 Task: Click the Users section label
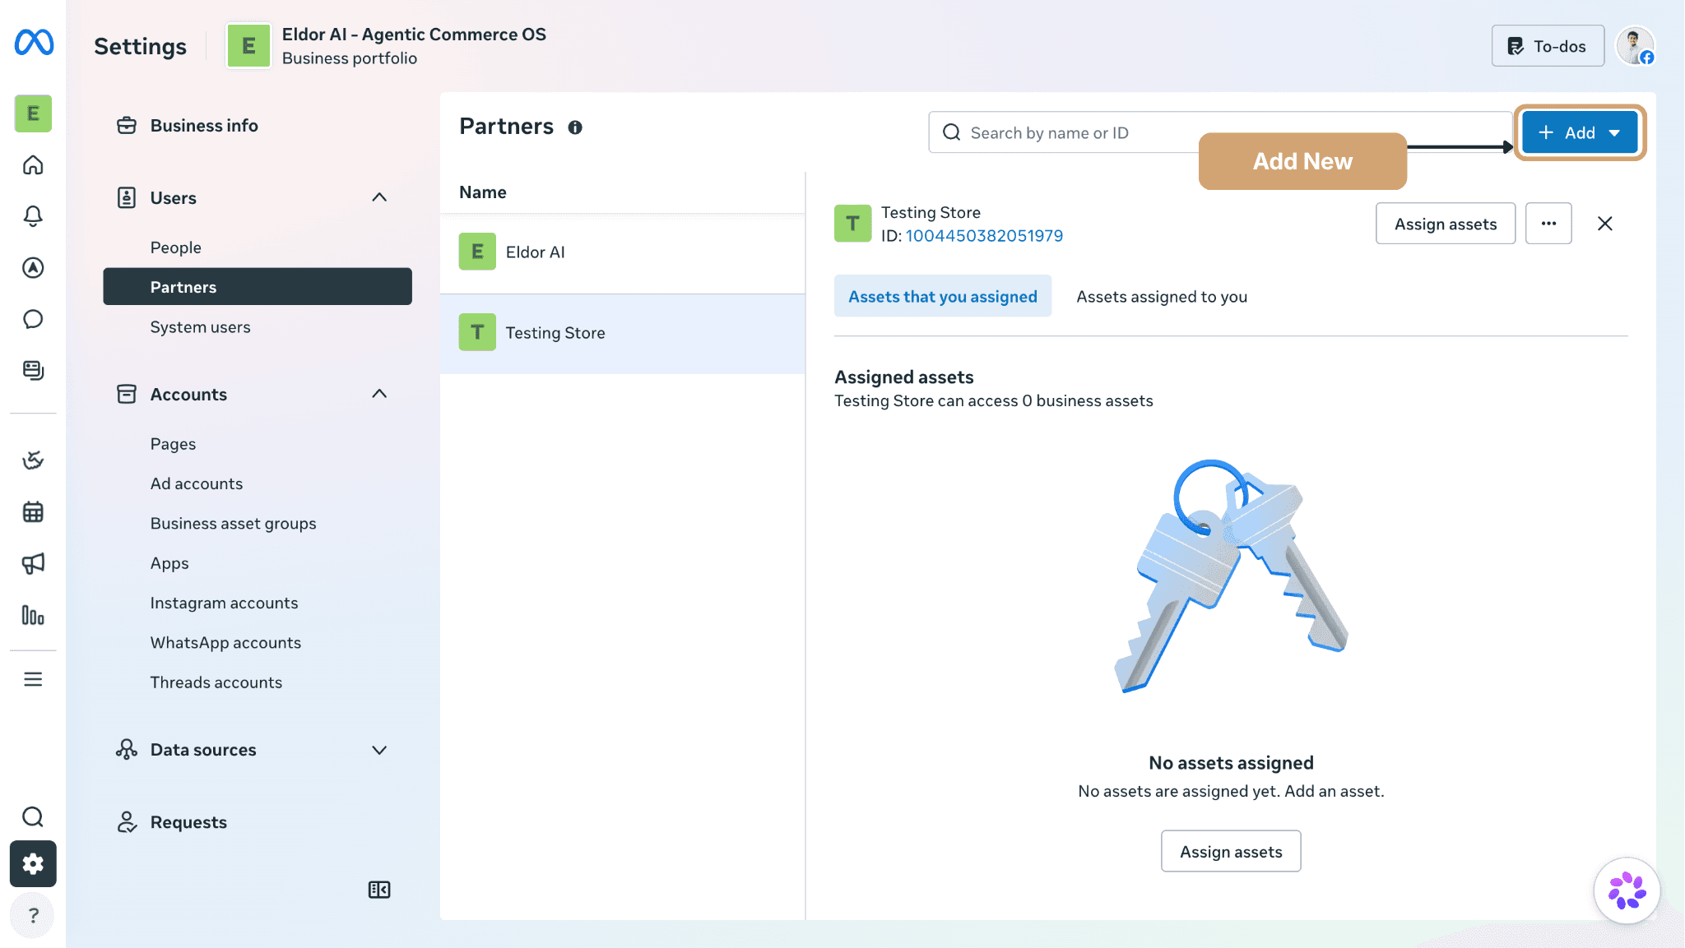[x=174, y=198]
